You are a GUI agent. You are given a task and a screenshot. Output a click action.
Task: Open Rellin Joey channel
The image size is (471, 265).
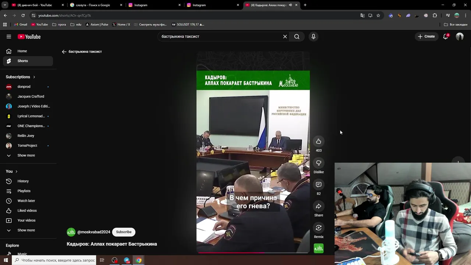pos(28,135)
